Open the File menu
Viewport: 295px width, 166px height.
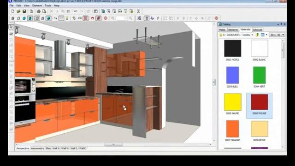tap(12, 6)
